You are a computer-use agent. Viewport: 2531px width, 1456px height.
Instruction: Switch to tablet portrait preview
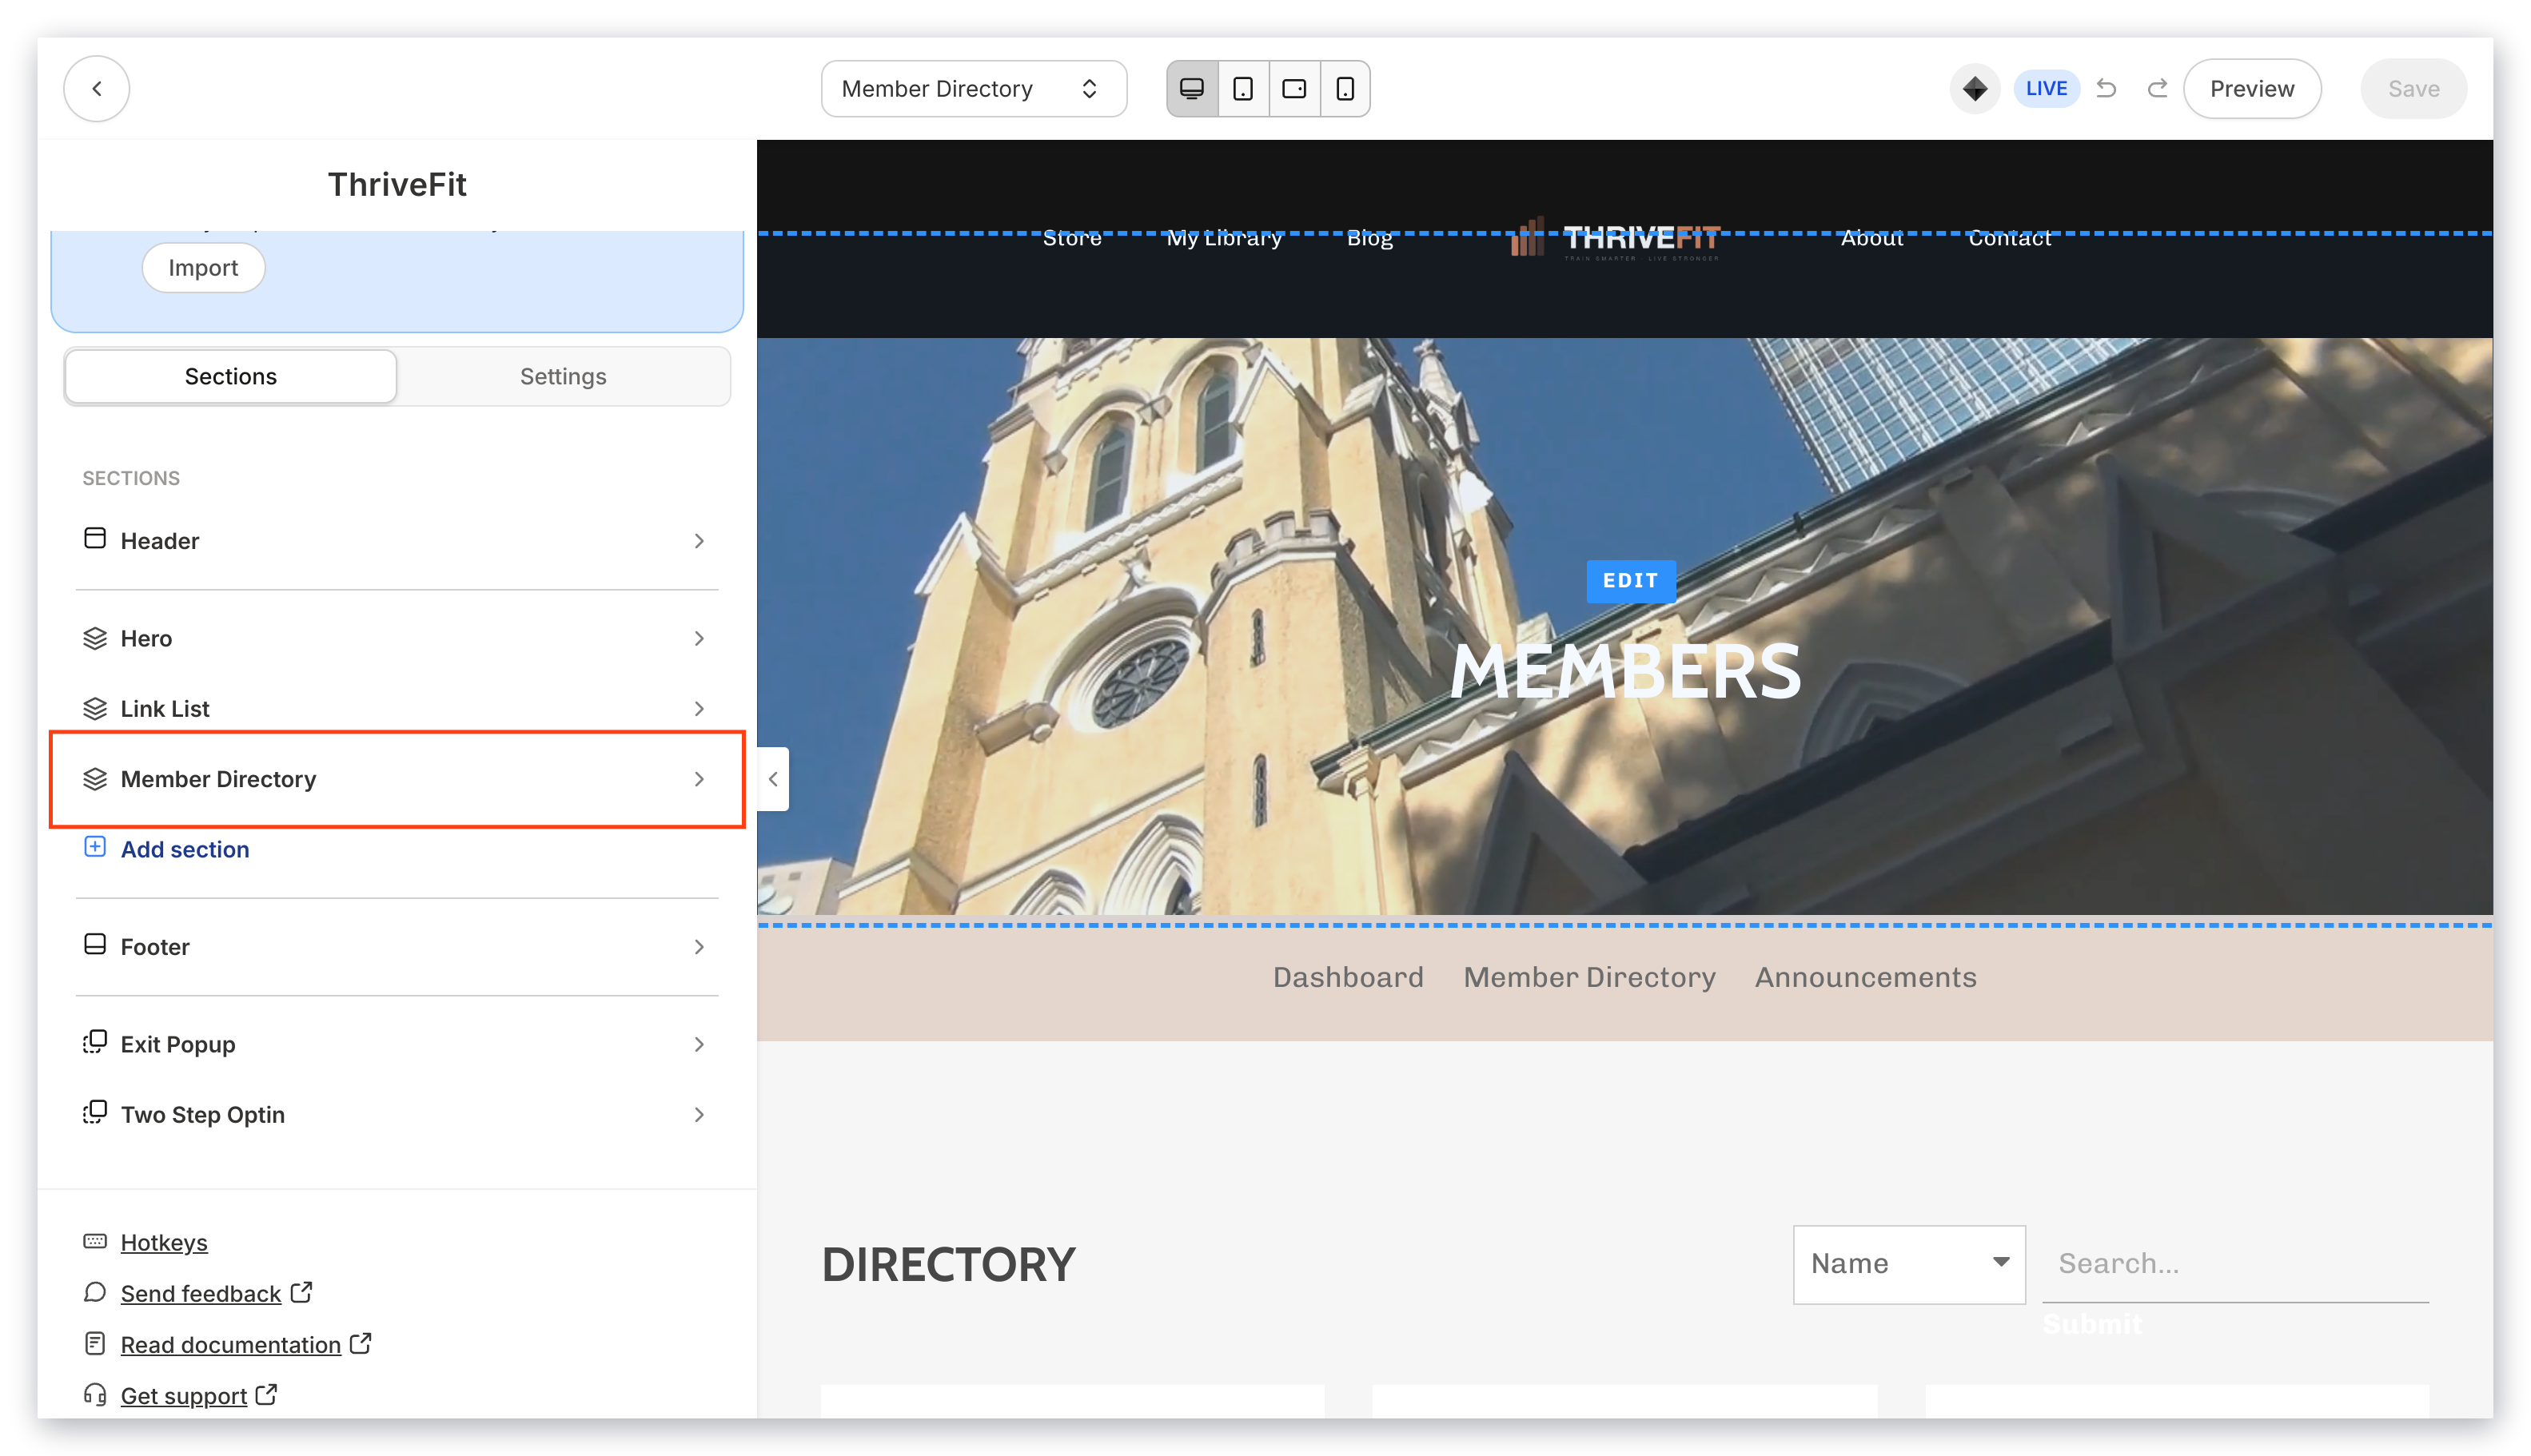point(1242,89)
